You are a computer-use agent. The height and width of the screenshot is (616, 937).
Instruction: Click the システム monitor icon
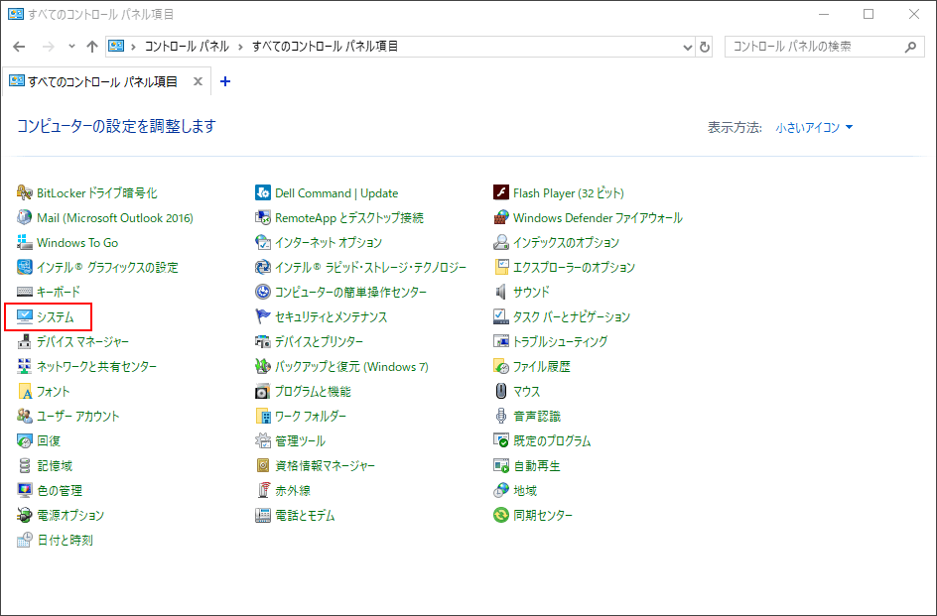point(25,316)
